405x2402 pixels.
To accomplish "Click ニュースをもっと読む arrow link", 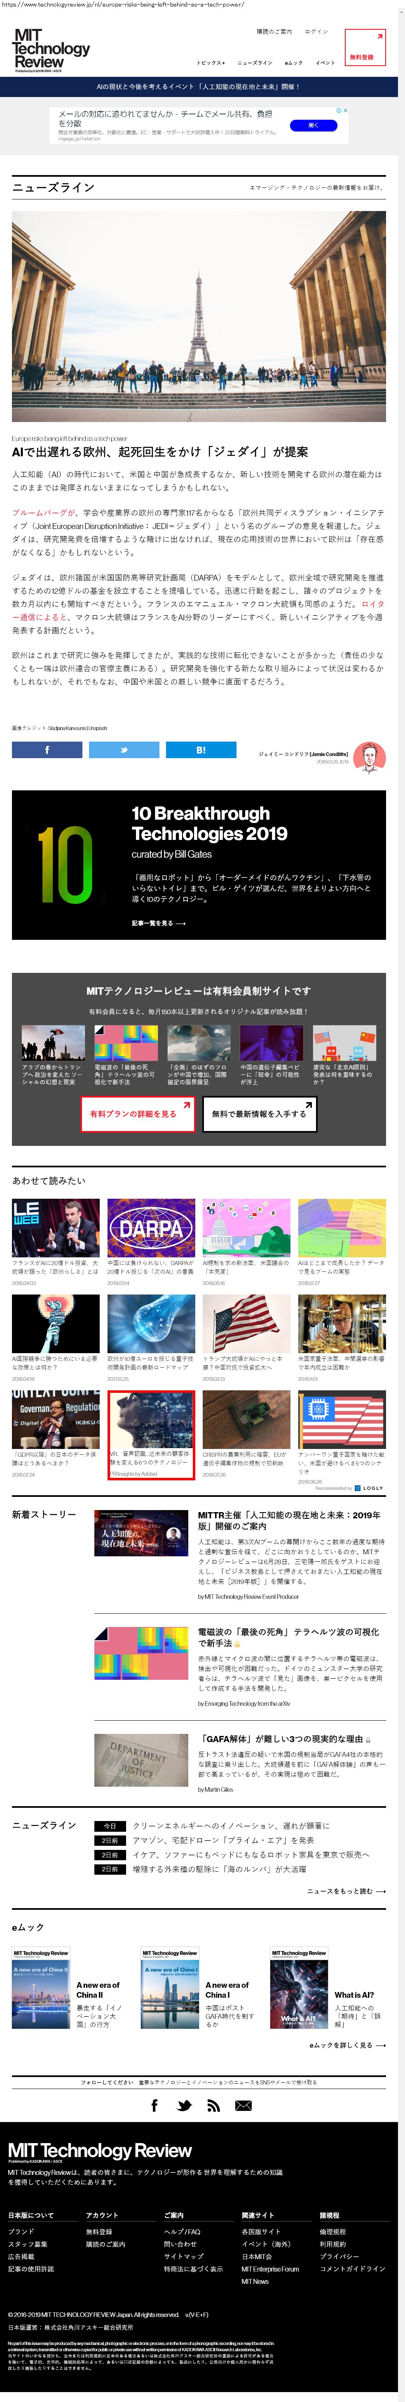I will [x=346, y=1891].
